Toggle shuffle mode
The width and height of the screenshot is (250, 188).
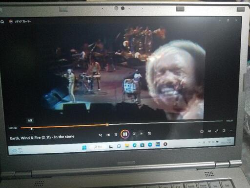tap(100, 135)
